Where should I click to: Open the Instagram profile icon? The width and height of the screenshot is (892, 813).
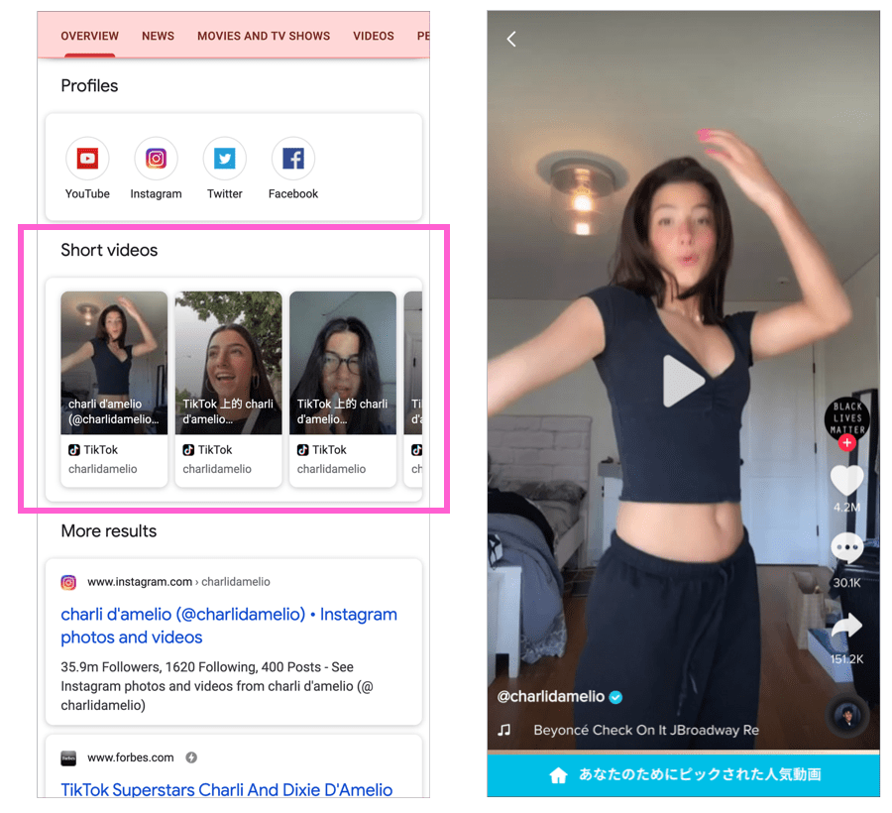156,159
